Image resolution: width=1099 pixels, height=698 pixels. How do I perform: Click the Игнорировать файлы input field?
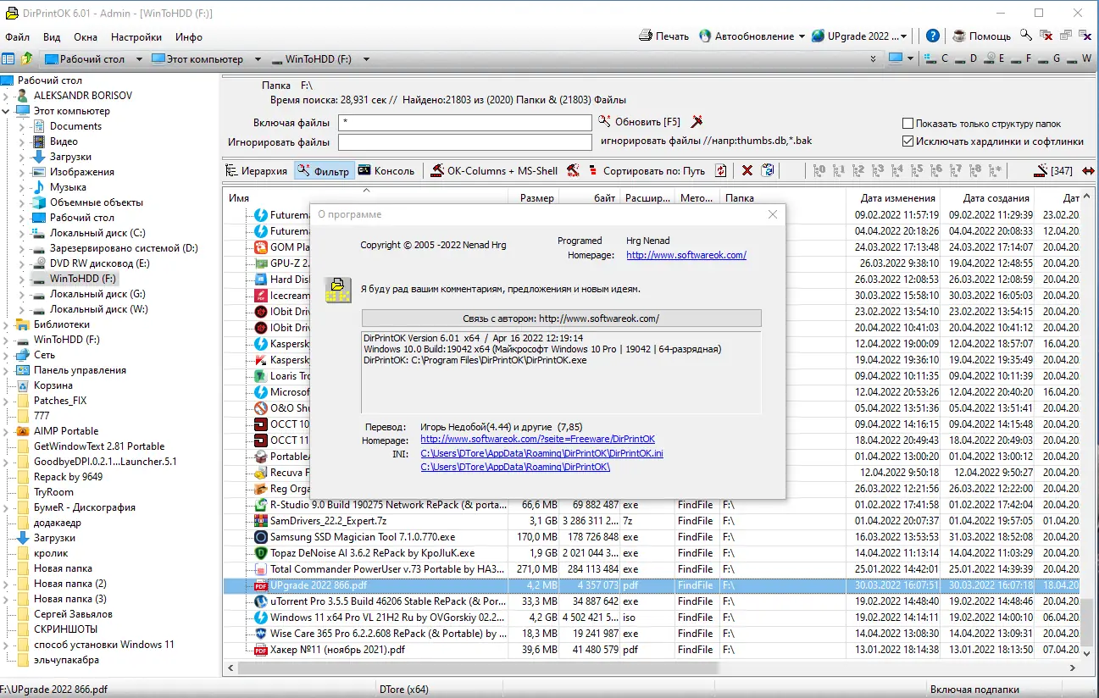tap(464, 141)
